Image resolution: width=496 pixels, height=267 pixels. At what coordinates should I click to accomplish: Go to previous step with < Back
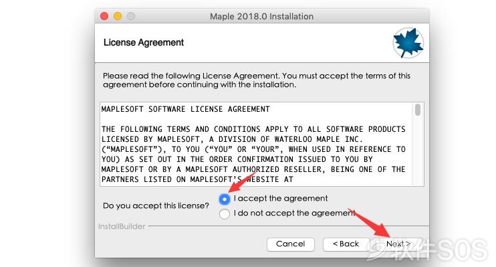[346, 244]
